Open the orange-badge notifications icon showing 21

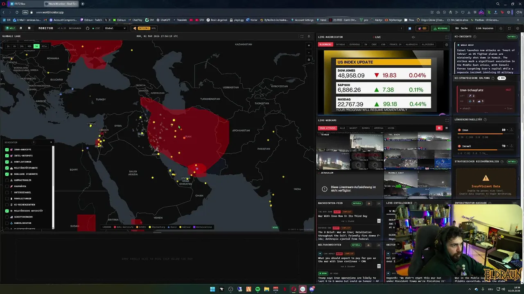tap(422, 28)
